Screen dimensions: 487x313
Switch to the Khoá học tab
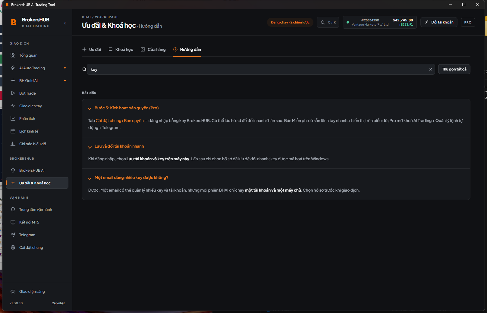coord(121,49)
